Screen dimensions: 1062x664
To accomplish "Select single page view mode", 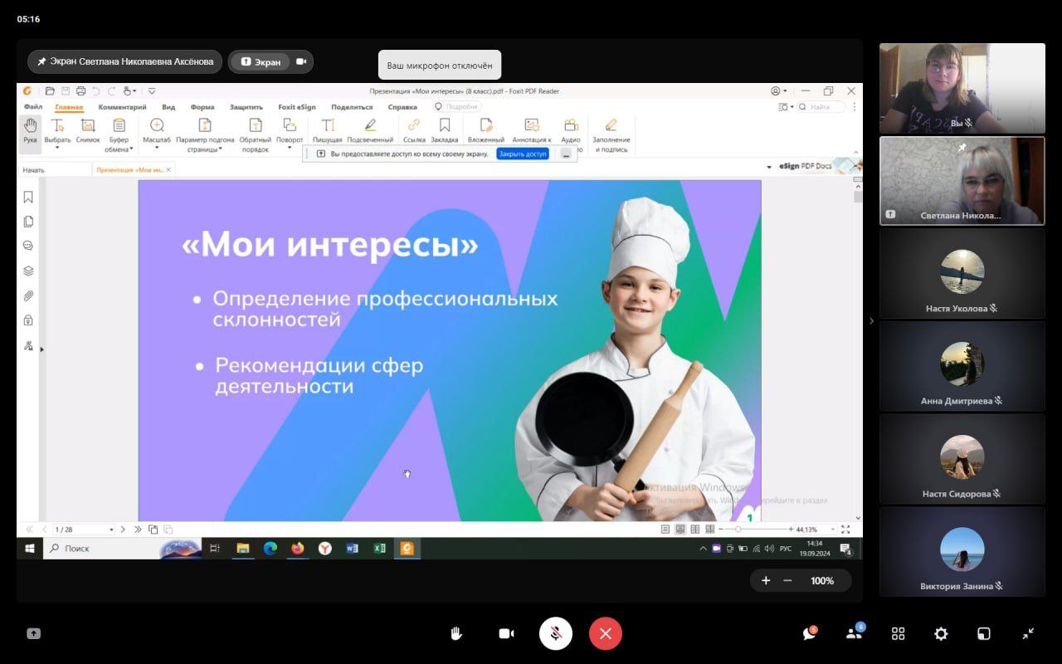I will click(x=665, y=530).
